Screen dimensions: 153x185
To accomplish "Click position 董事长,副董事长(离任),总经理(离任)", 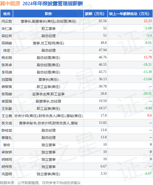I will [48, 21].
